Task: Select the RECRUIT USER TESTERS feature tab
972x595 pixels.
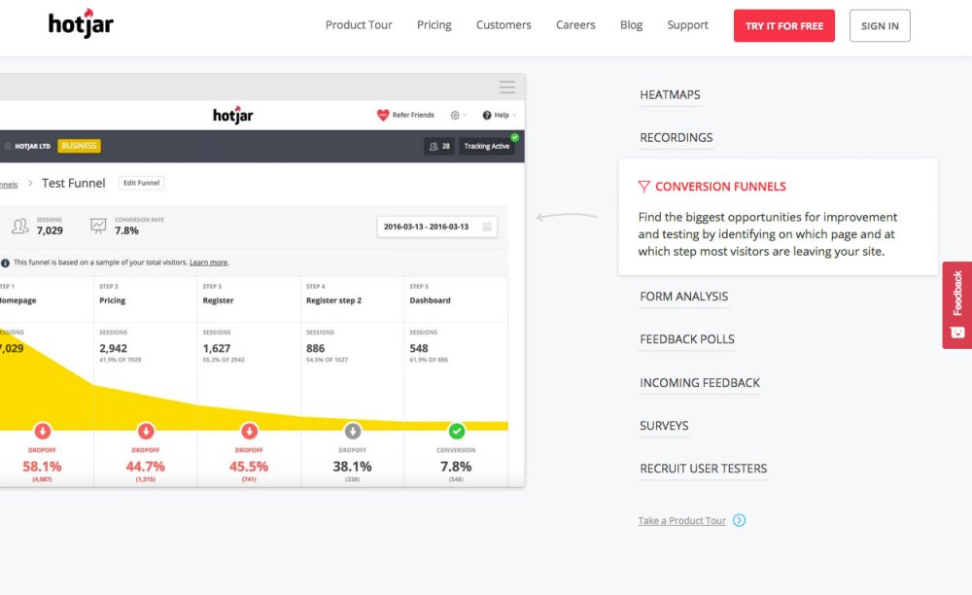Action: point(704,469)
